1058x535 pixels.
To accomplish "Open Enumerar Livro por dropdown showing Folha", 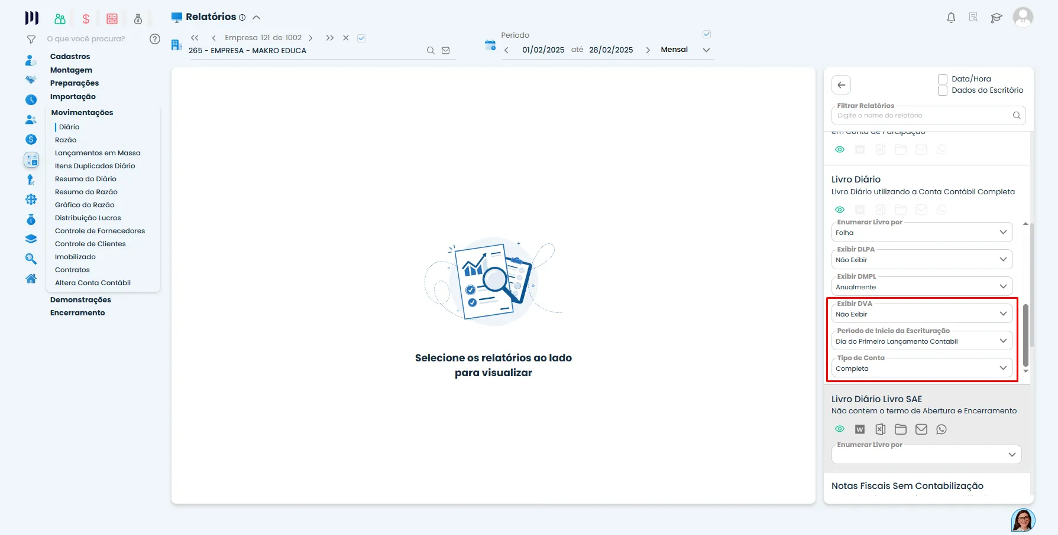I will (922, 232).
